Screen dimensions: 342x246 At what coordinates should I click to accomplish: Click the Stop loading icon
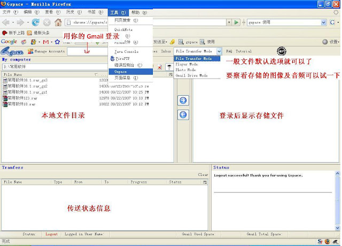pyautogui.click(x=46, y=22)
